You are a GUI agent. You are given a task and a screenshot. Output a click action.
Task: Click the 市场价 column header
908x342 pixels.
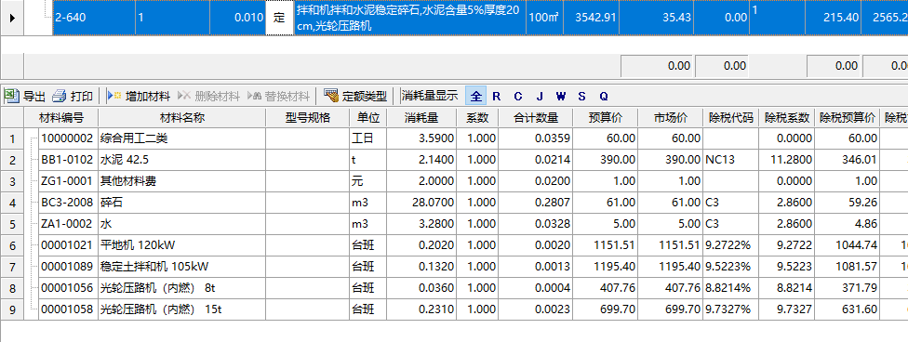pyautogui.click(x=671, y=118)
